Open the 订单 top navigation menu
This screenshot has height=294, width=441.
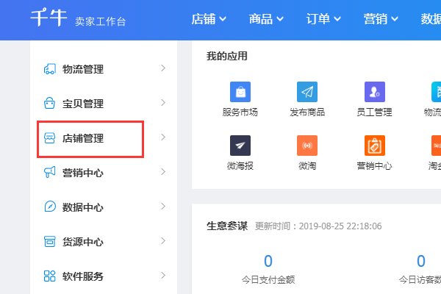pyautogui.click(x=323, y=19)
